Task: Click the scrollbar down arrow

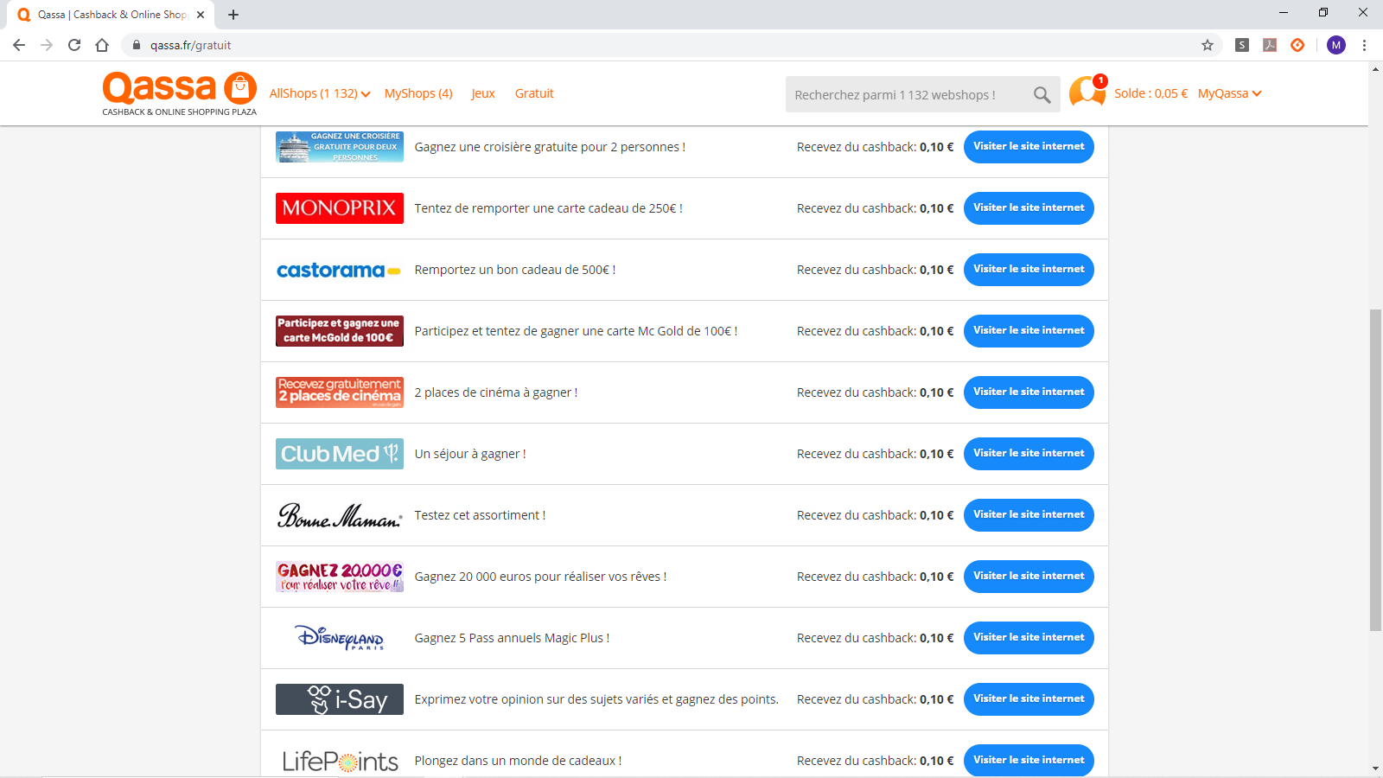Action: click(x=1375, y=768)
